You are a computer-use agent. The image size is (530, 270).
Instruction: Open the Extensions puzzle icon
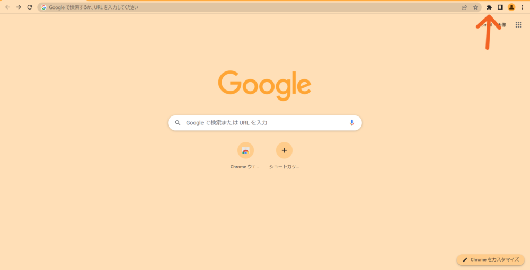click(489, 7)
